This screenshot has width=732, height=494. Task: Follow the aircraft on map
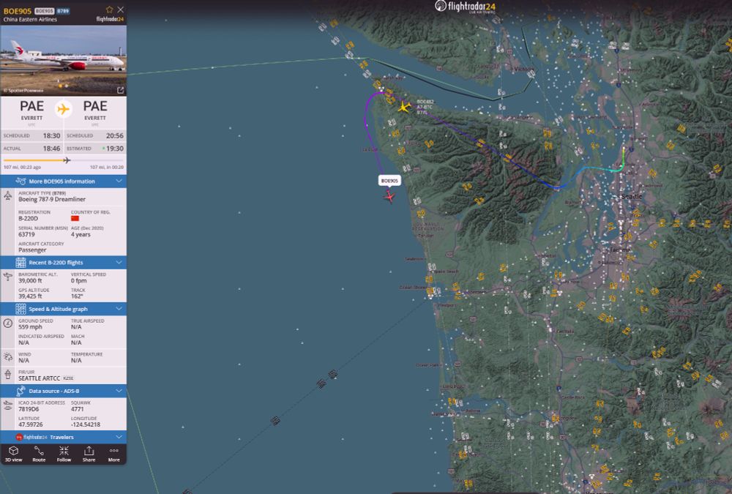point(64,453)
